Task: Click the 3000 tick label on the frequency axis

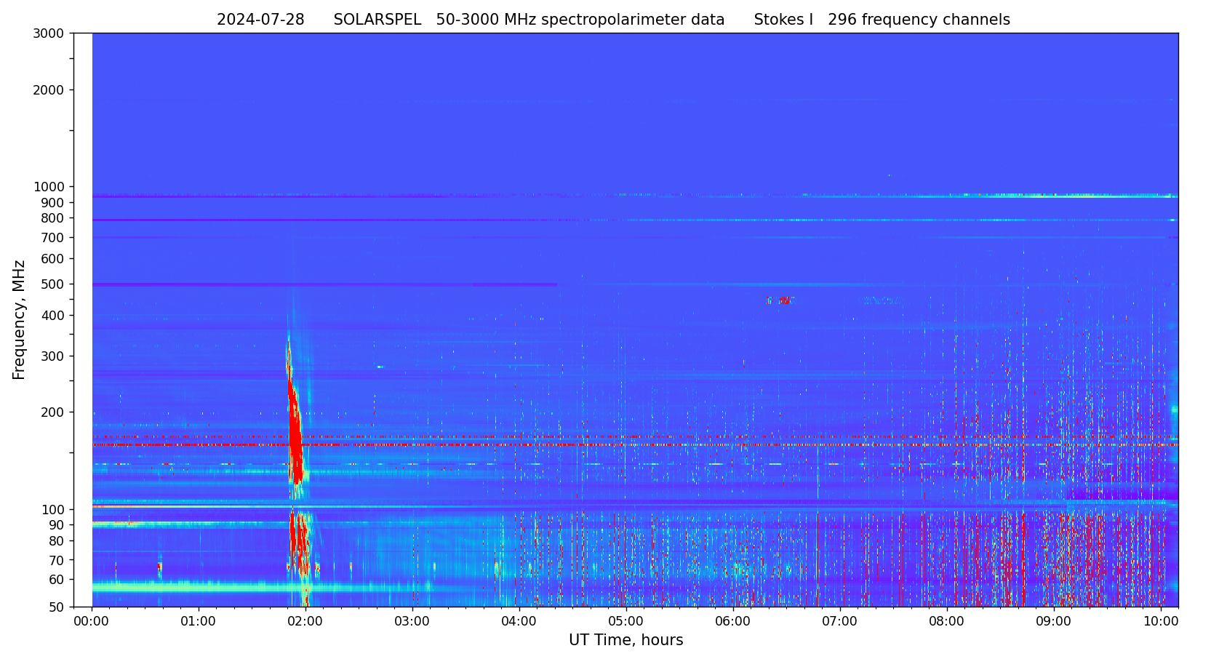Action: tap(49, 33)
